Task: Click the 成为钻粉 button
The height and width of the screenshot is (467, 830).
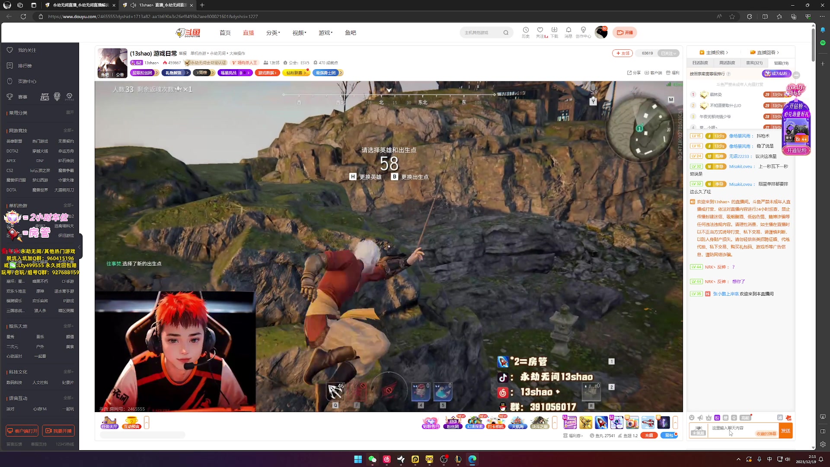Action: tap(777, 74)
